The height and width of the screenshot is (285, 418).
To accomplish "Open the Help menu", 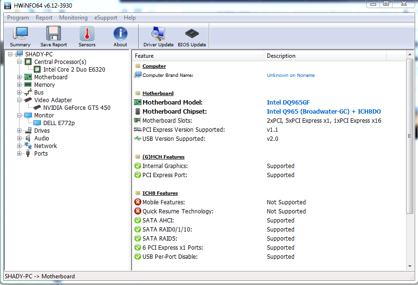I will click(130, 18).
